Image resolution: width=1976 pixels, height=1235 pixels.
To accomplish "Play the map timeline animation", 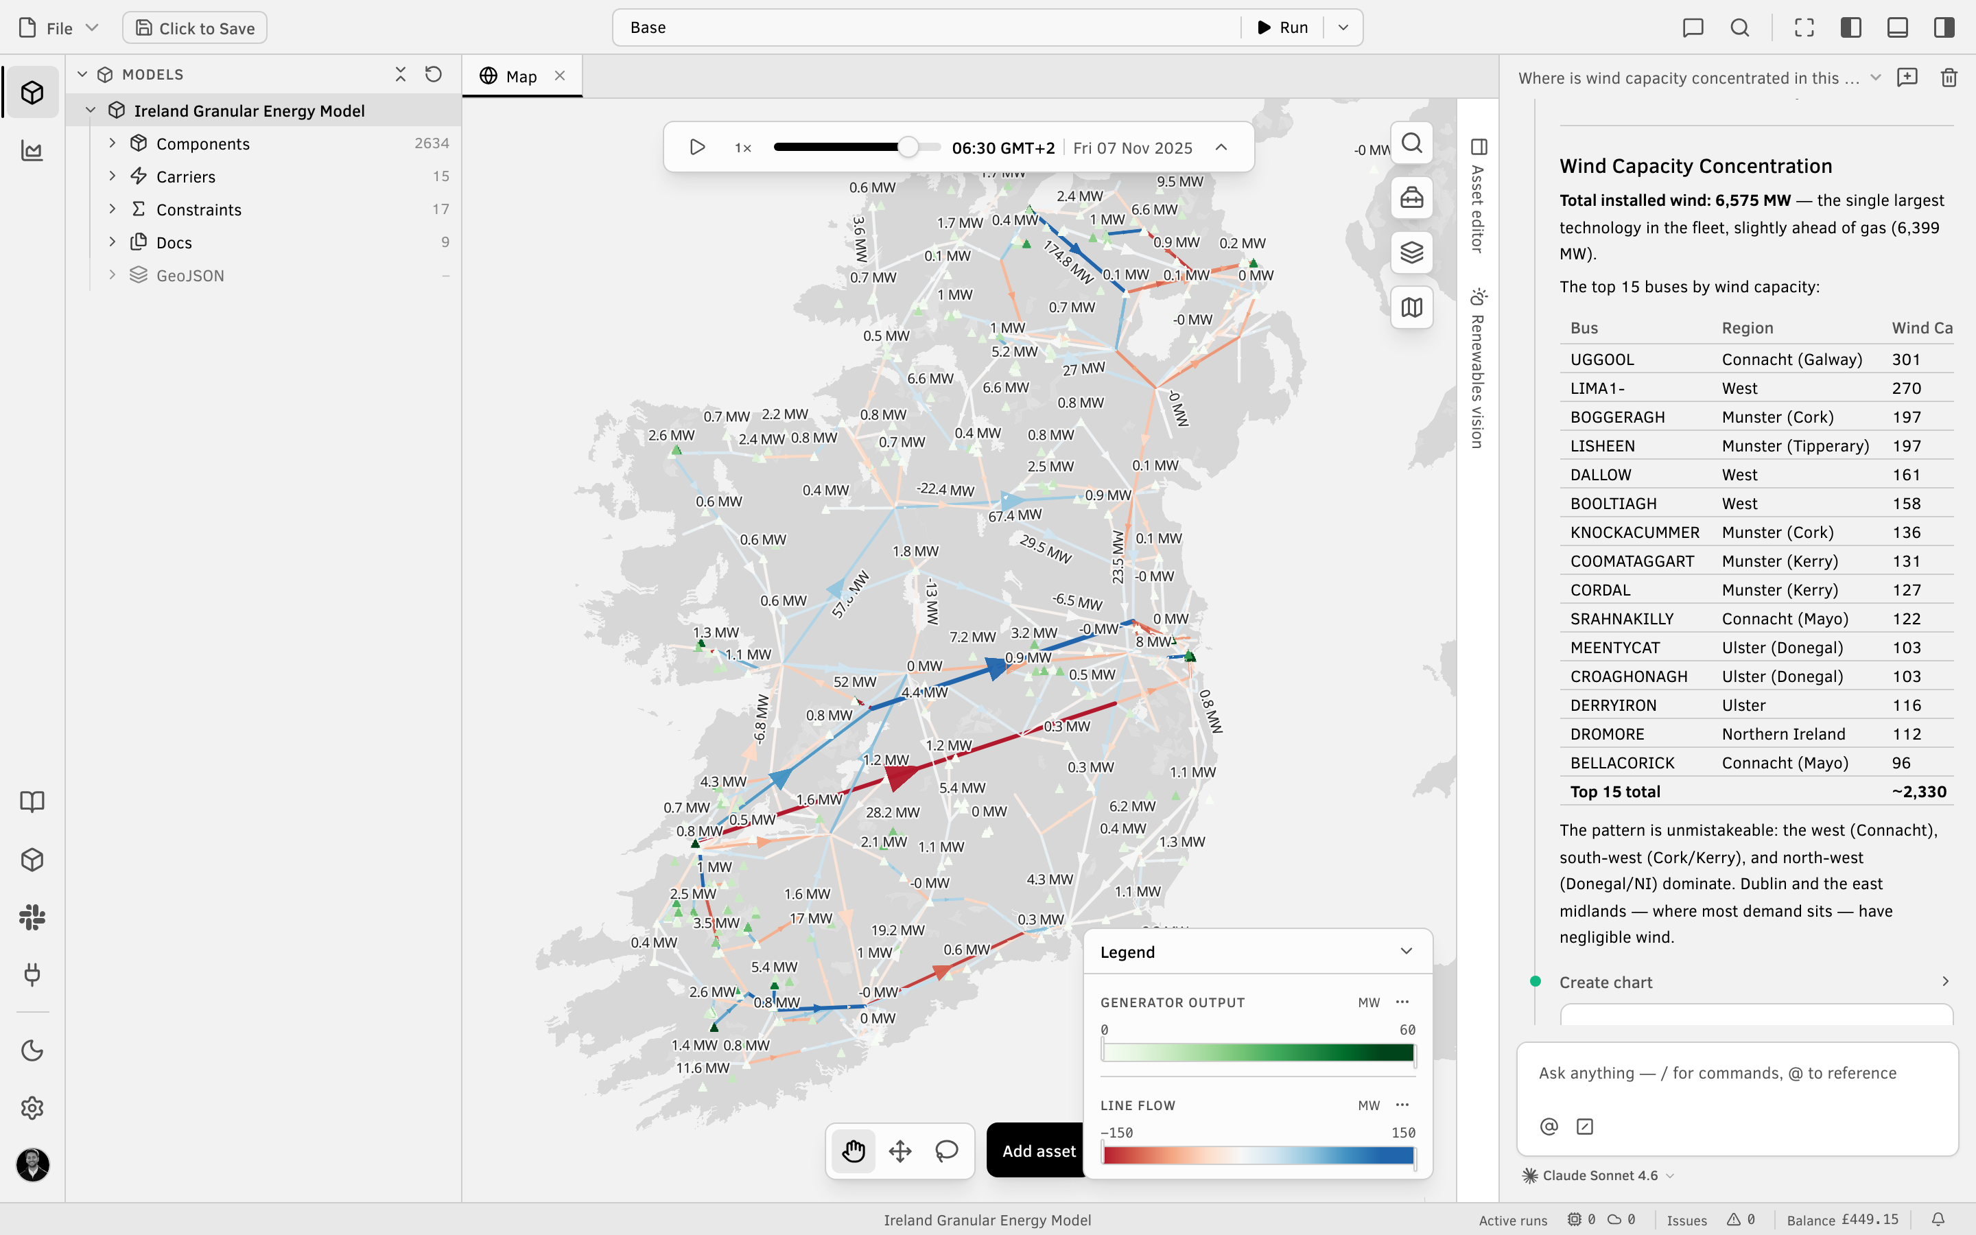I will click(x=697, y=147).
